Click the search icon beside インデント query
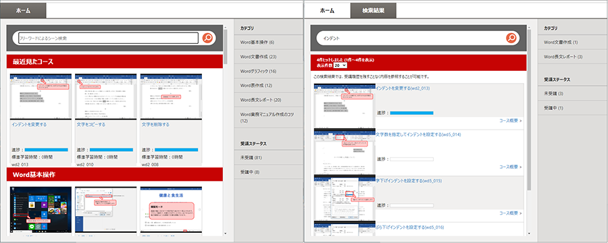This screenshot has width=608, height=243. (511, 38)
